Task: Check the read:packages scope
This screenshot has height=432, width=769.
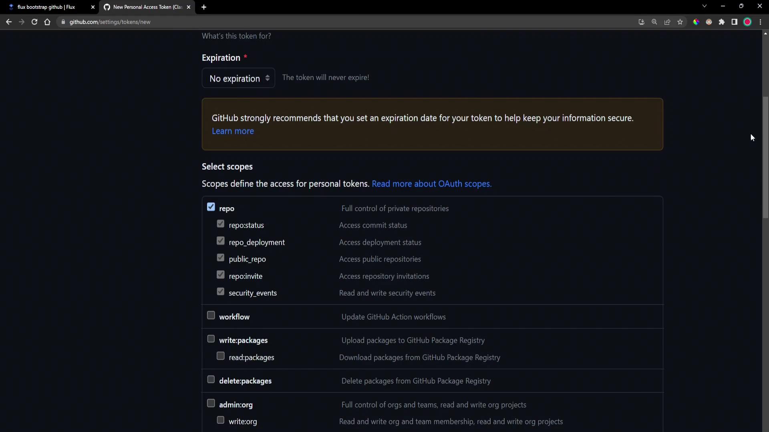Action: click(x=221, y=356)
